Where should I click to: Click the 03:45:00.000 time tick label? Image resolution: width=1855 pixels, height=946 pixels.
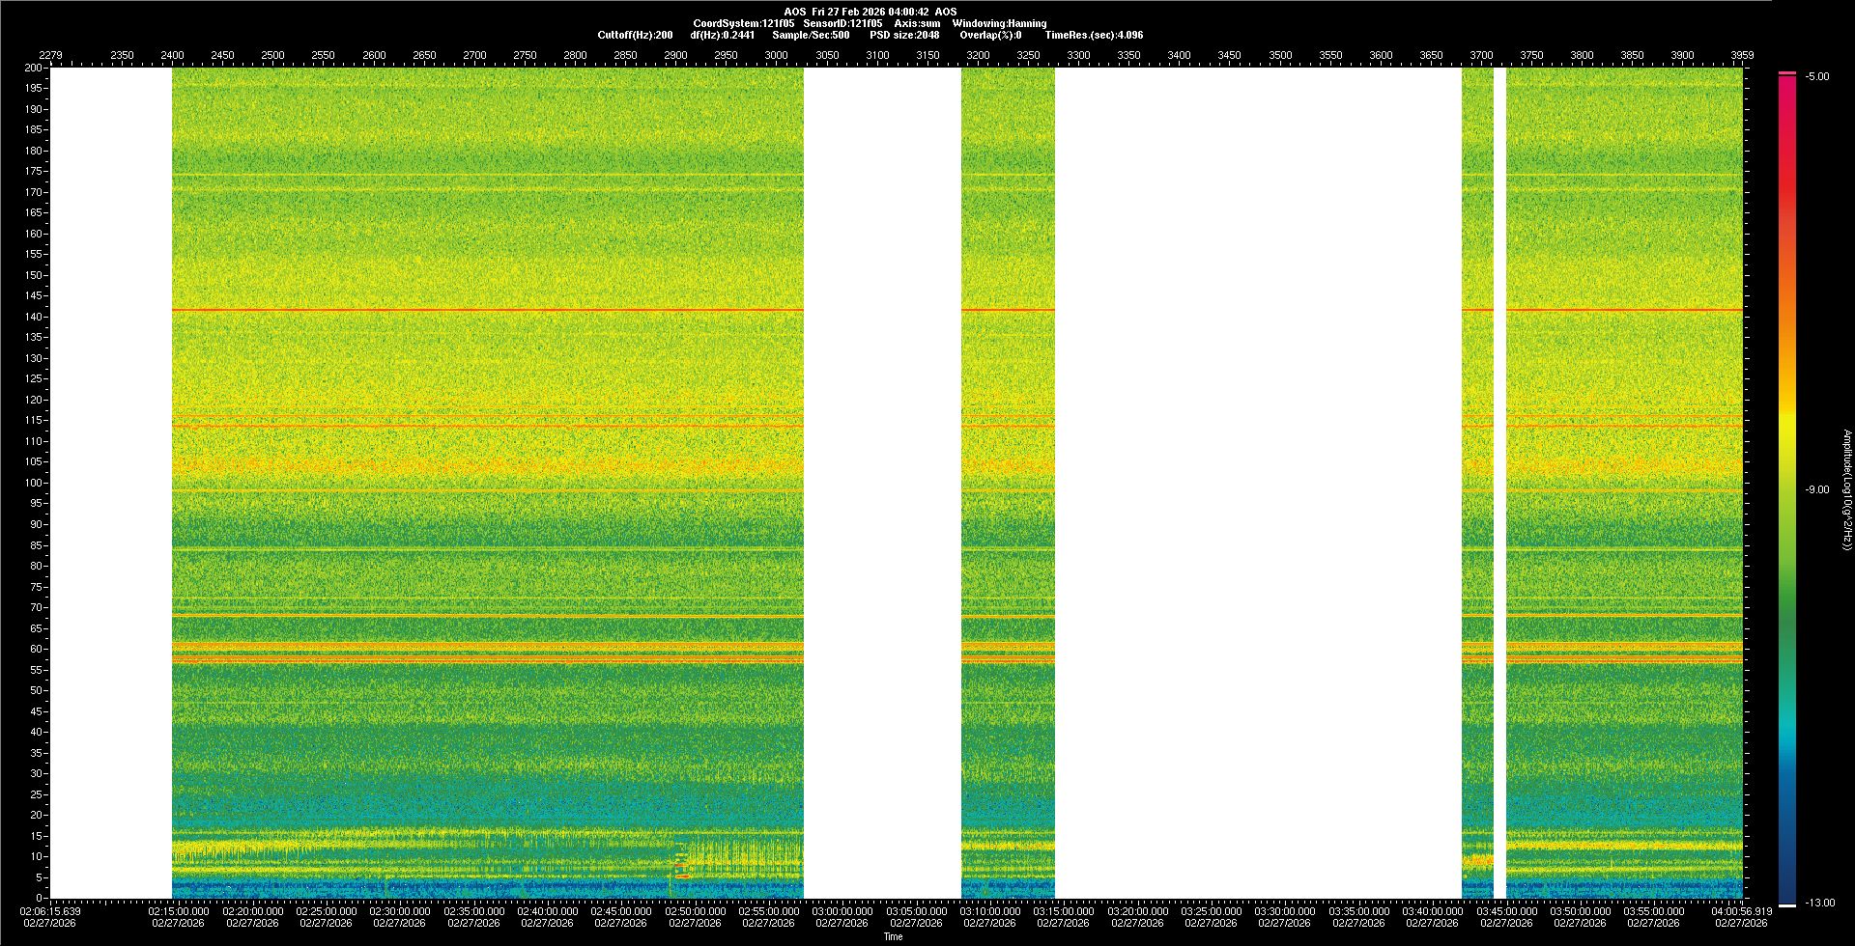[1506, 911]
